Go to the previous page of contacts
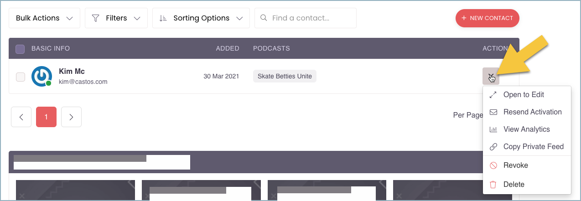Viewport: 581px width, 201px height. (21, 117)
